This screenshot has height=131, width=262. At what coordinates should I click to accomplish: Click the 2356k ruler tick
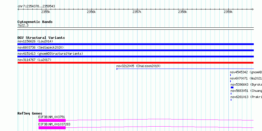[x=91, y=12]
